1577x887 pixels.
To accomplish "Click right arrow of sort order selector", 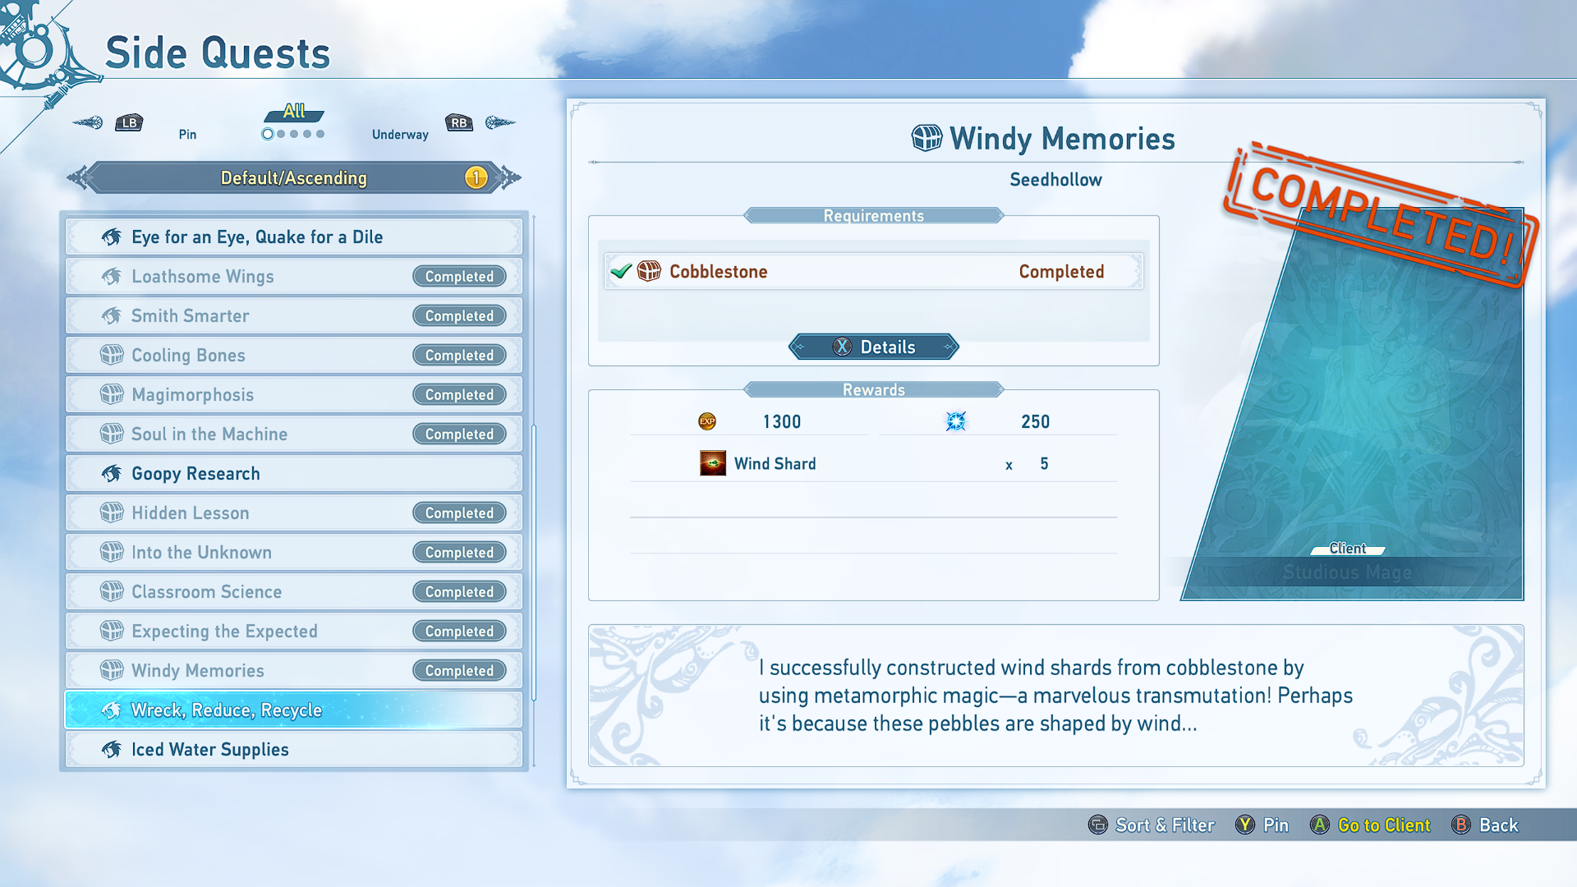I will coord(511,177).
